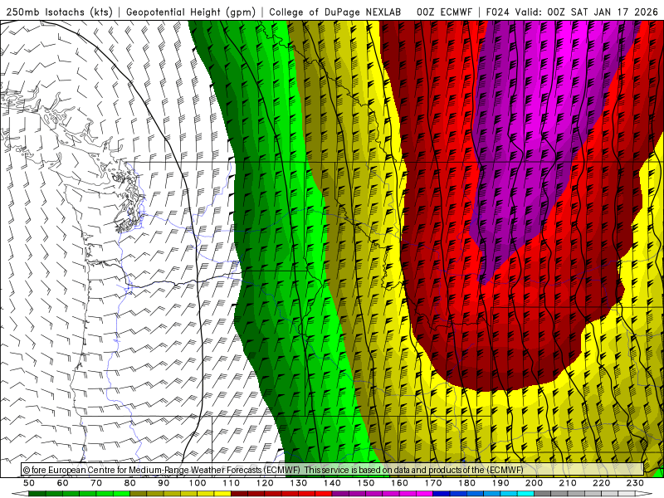Click the legend value "110"

[231, 483]
